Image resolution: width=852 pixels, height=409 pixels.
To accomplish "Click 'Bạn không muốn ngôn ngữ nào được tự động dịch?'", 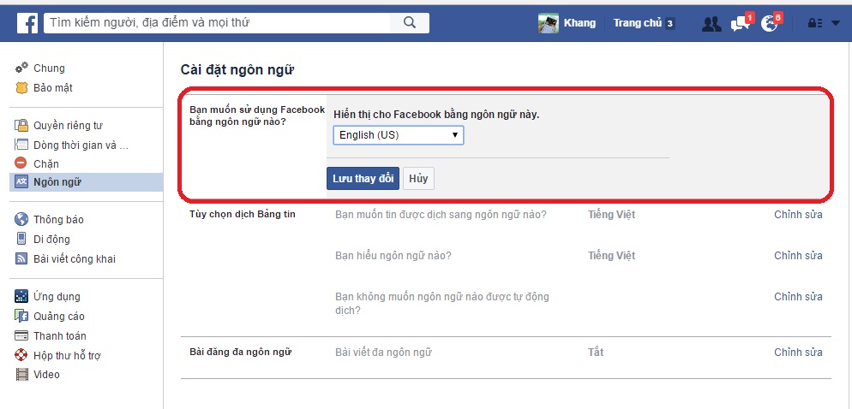I will pos(442,304).
